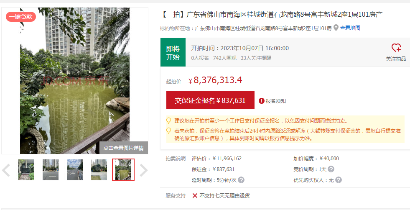
Task: Click the top light bulb tip icon
Action: click(169, 121)
